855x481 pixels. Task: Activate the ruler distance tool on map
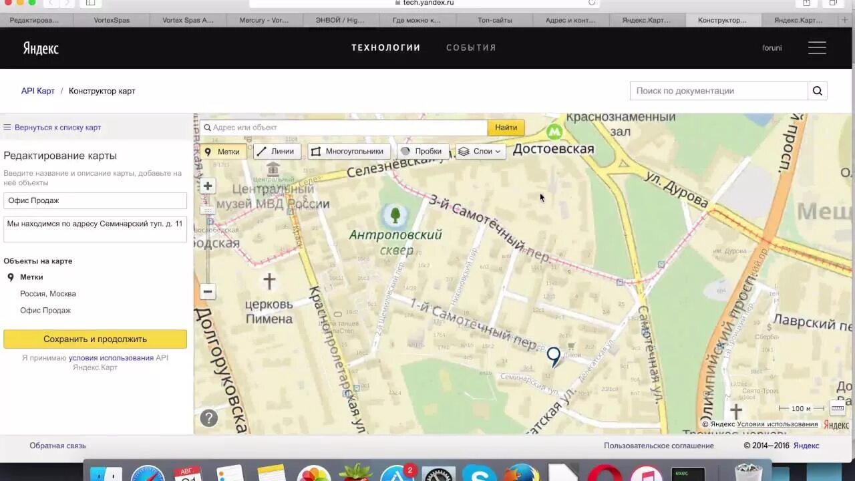coord(838,408)
